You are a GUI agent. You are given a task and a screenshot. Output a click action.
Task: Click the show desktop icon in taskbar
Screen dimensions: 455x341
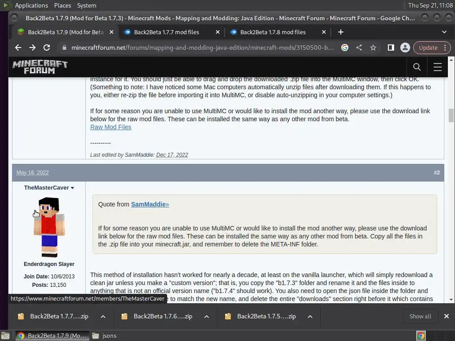pos(5,336)
